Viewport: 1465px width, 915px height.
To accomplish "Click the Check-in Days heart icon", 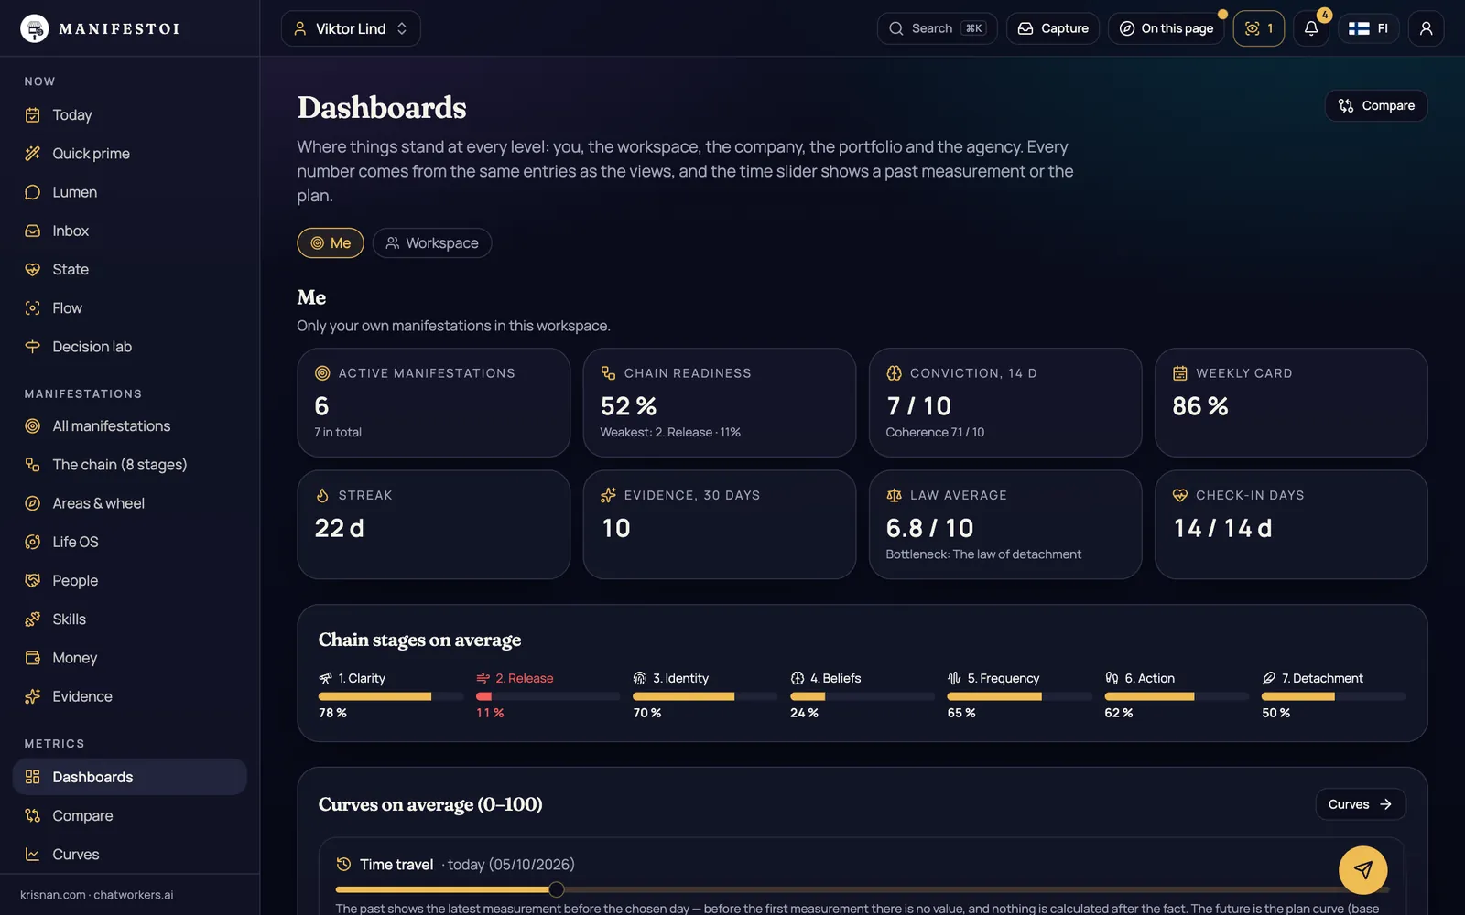I will pos(1179,495).
